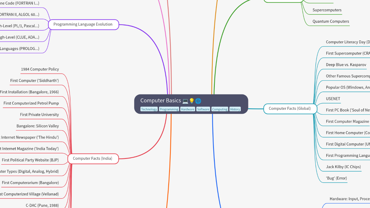Select First Installation (Bangalore, 1966) item
This screenshot has height=208, width=370.
tap(29, 92)
